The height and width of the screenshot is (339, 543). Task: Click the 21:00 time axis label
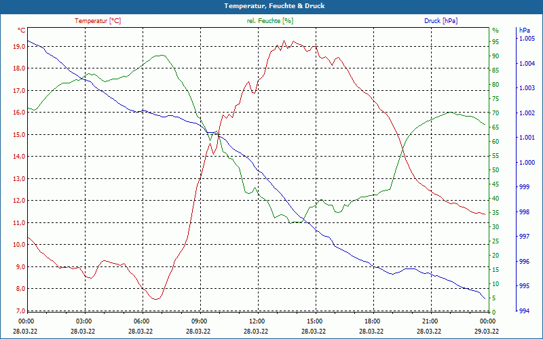tap(430, 321)
